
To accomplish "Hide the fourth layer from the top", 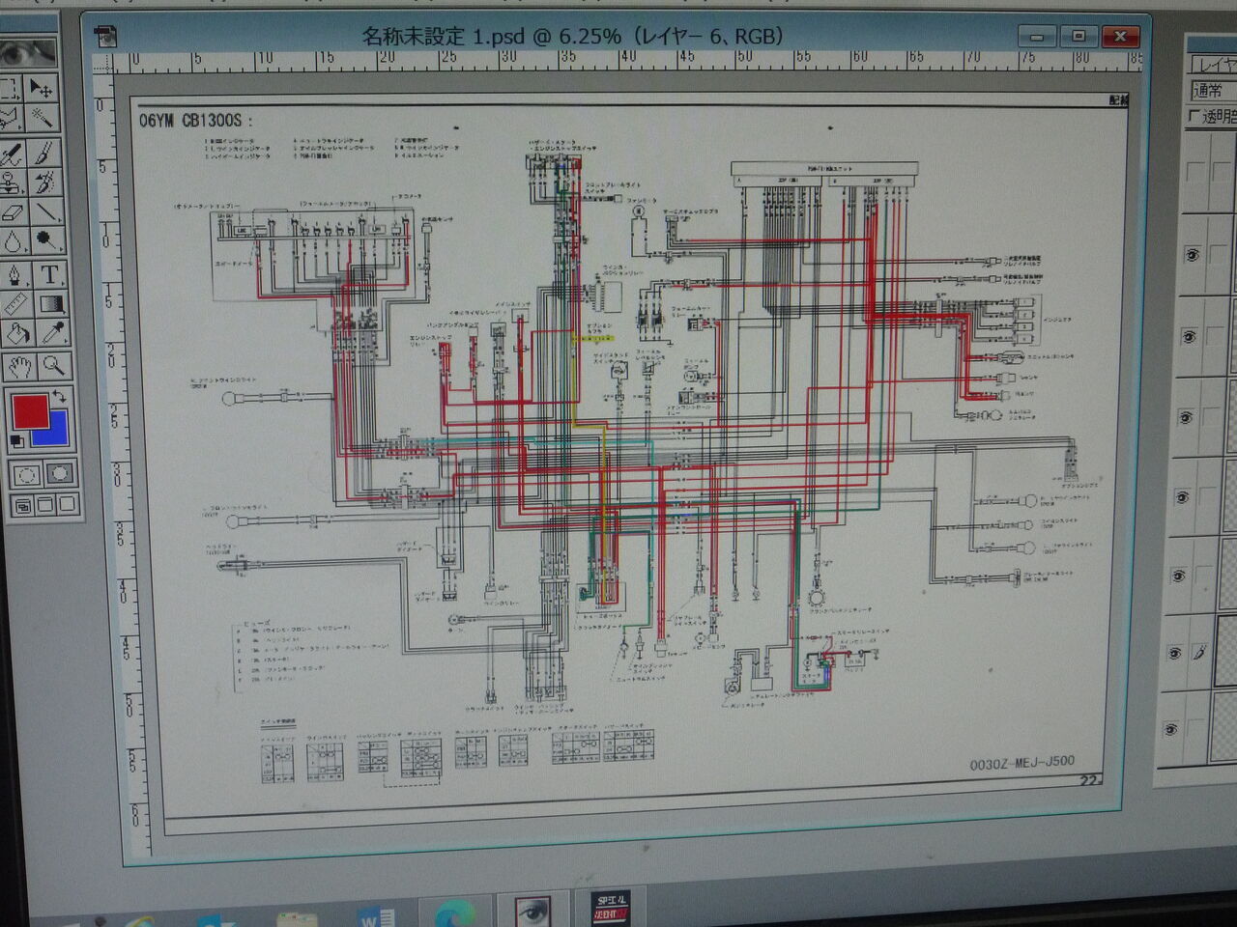I will click(1186, 417).
